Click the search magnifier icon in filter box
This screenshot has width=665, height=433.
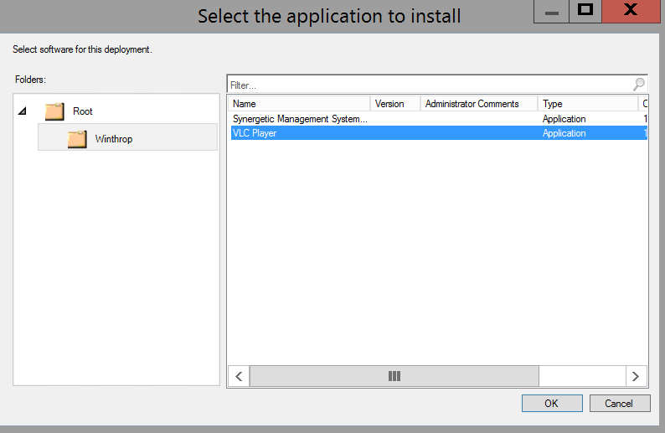click(x=639, y=85)
